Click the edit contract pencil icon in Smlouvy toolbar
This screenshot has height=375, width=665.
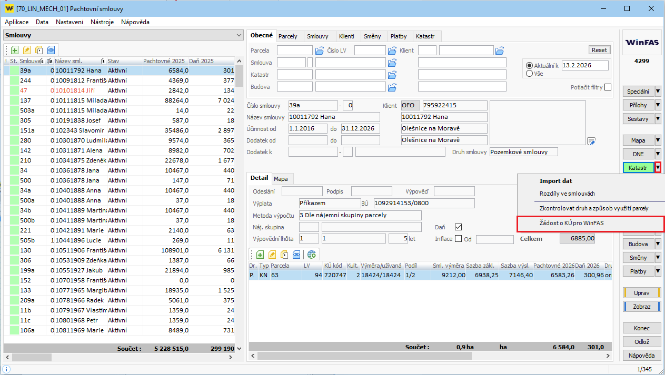[x=27, y=50]
